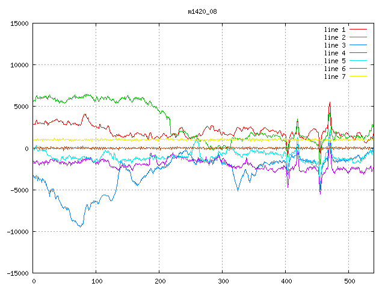Choose the "line 4" legend label
The height and width of the screenshot is (289, 385).
pos(335,53)
